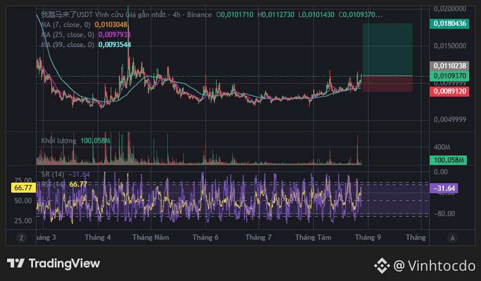Click the stop-loss price label 0,0089120

(449, 91)
